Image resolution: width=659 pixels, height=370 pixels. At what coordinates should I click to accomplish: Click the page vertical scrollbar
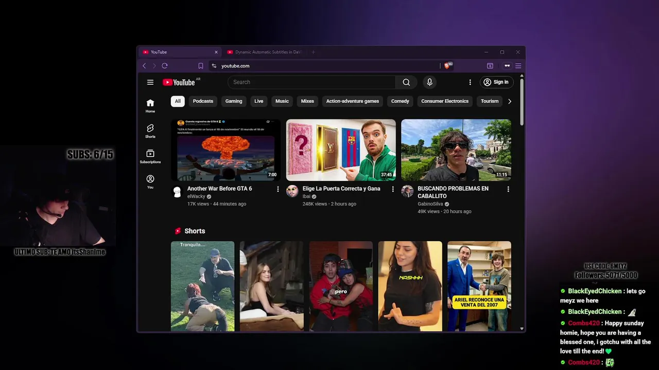point(522,102)
